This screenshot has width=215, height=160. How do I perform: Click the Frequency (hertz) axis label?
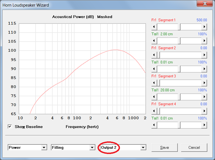82,127
